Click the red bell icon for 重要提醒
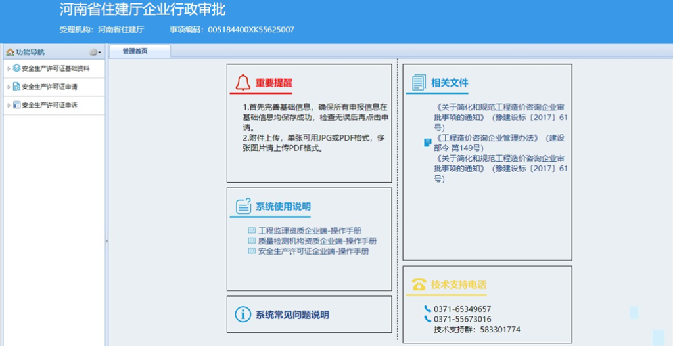 [x=243, y=82]
